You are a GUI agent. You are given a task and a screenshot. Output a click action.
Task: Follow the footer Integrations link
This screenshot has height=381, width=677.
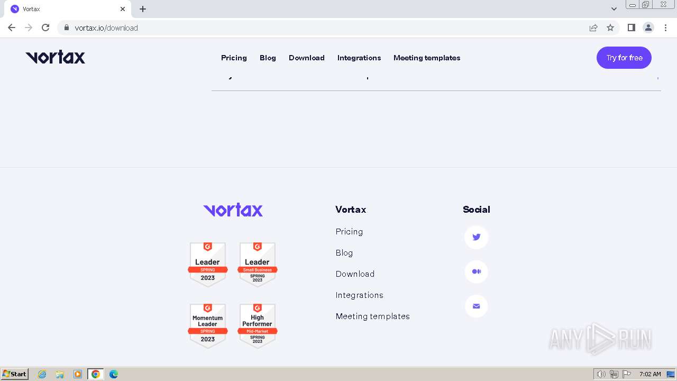pyautogui.click(x=359, y=295)
